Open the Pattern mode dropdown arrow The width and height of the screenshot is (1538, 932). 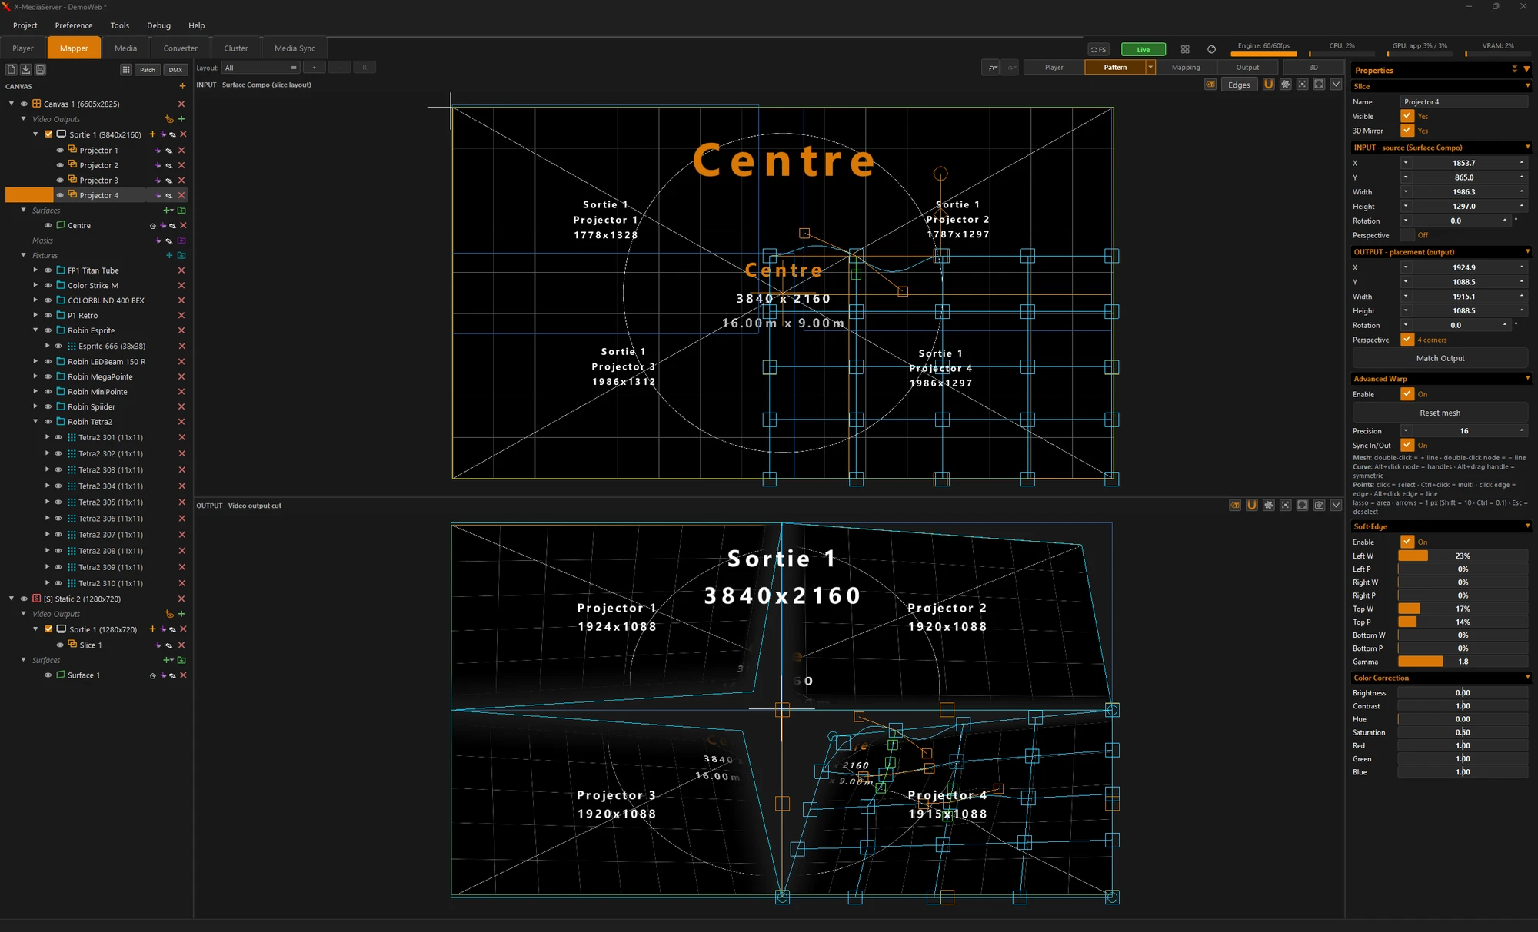pyautogui.click(x=1150, y=68)
